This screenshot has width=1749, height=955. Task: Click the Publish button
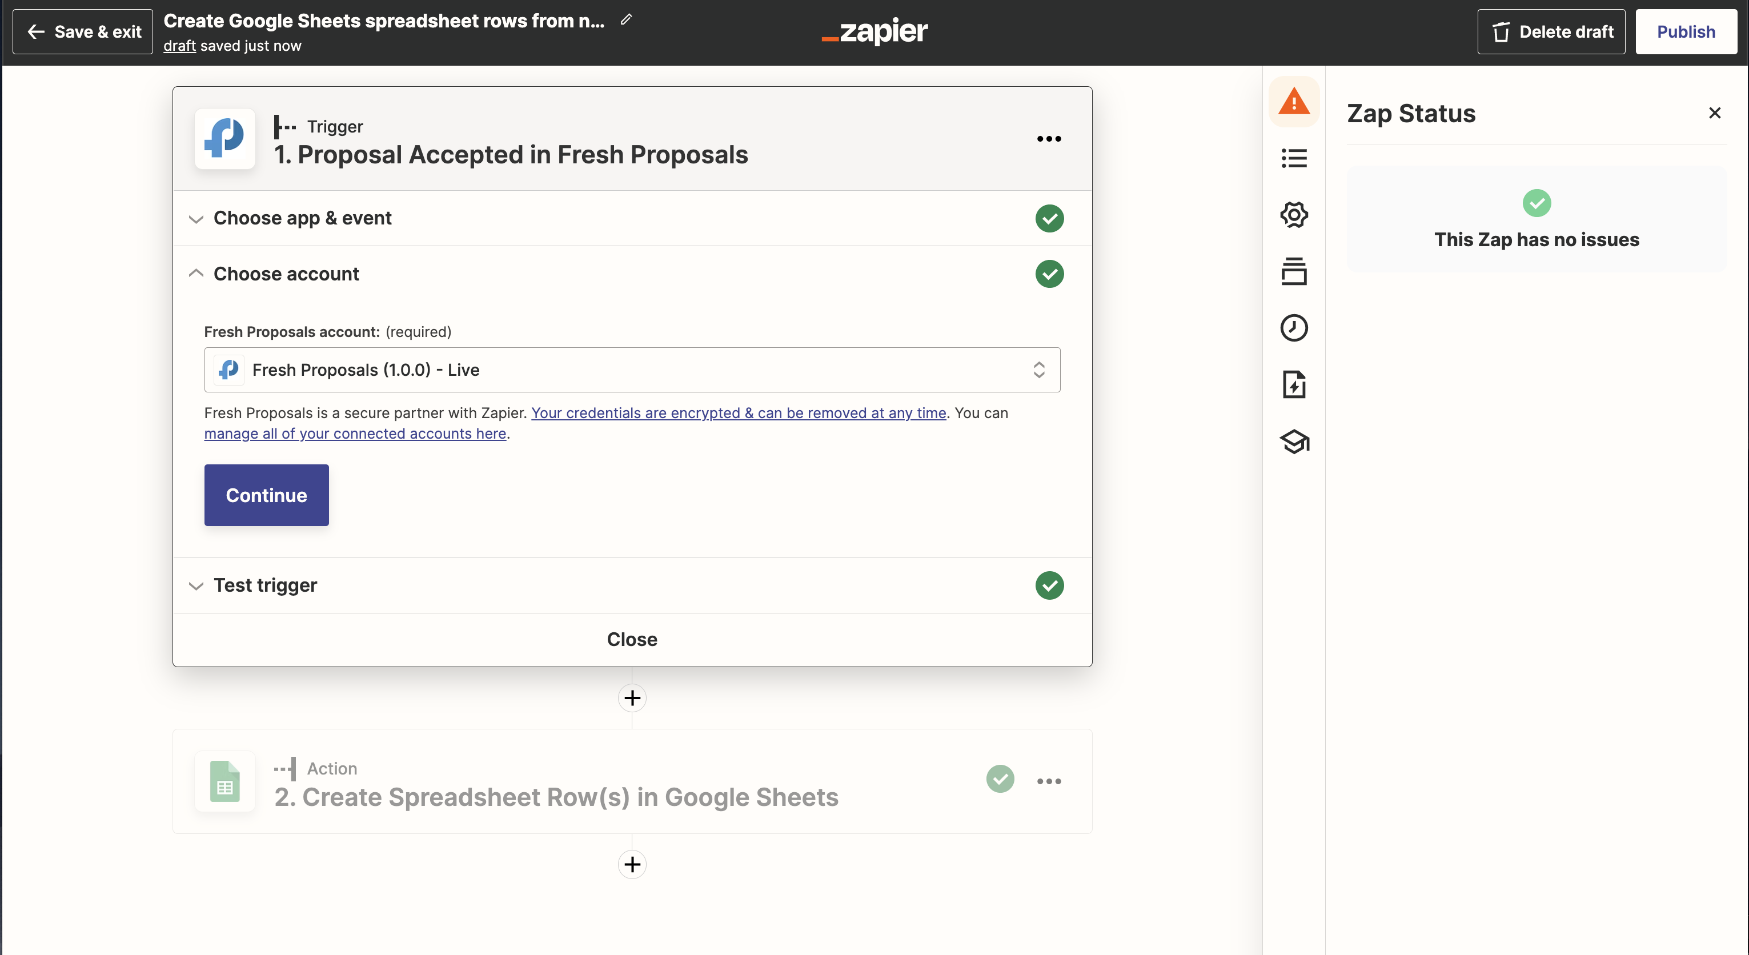1685,32
